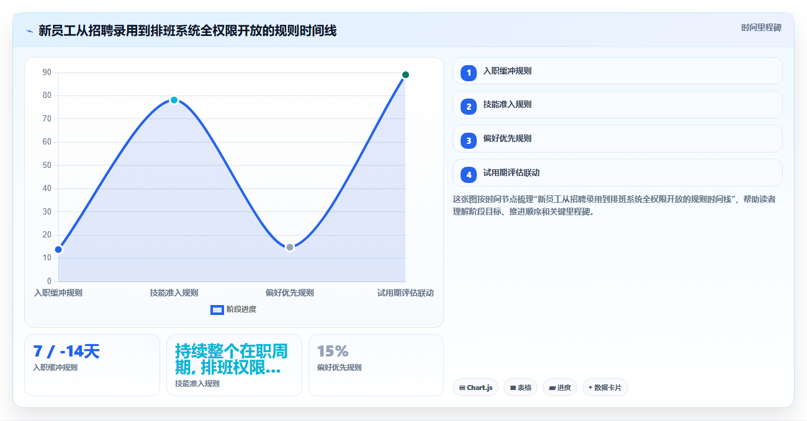Viewport: 807px width, 421px height.
Task: Click the y-axis value 50
Action: coord(47,166)
